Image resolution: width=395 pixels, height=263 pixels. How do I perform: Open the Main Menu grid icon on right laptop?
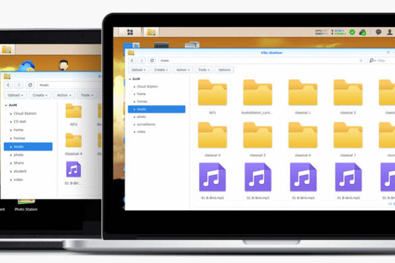(130, 32)
